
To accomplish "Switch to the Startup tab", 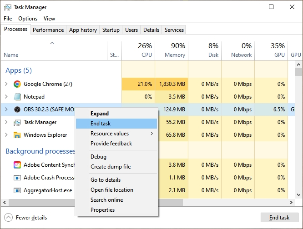I will [x=111, y=30].
